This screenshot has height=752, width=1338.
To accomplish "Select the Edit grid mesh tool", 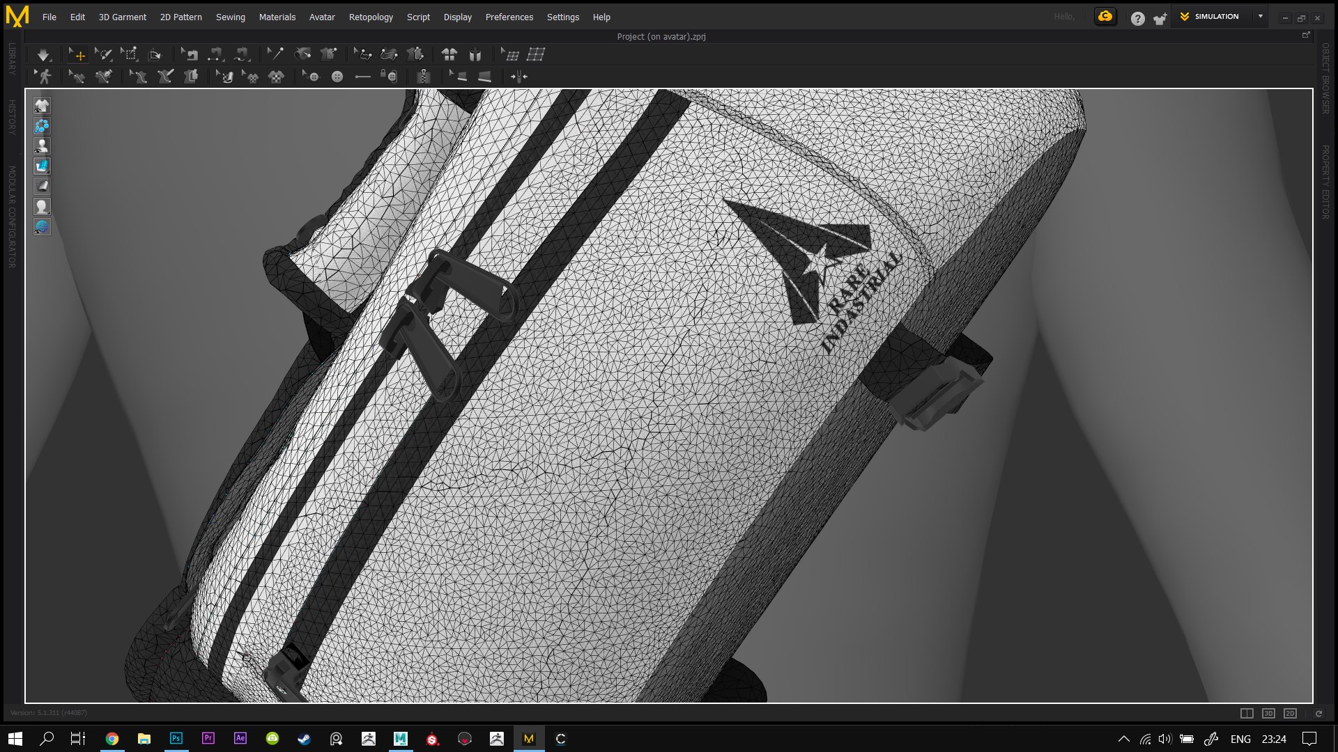I will 510,54.
